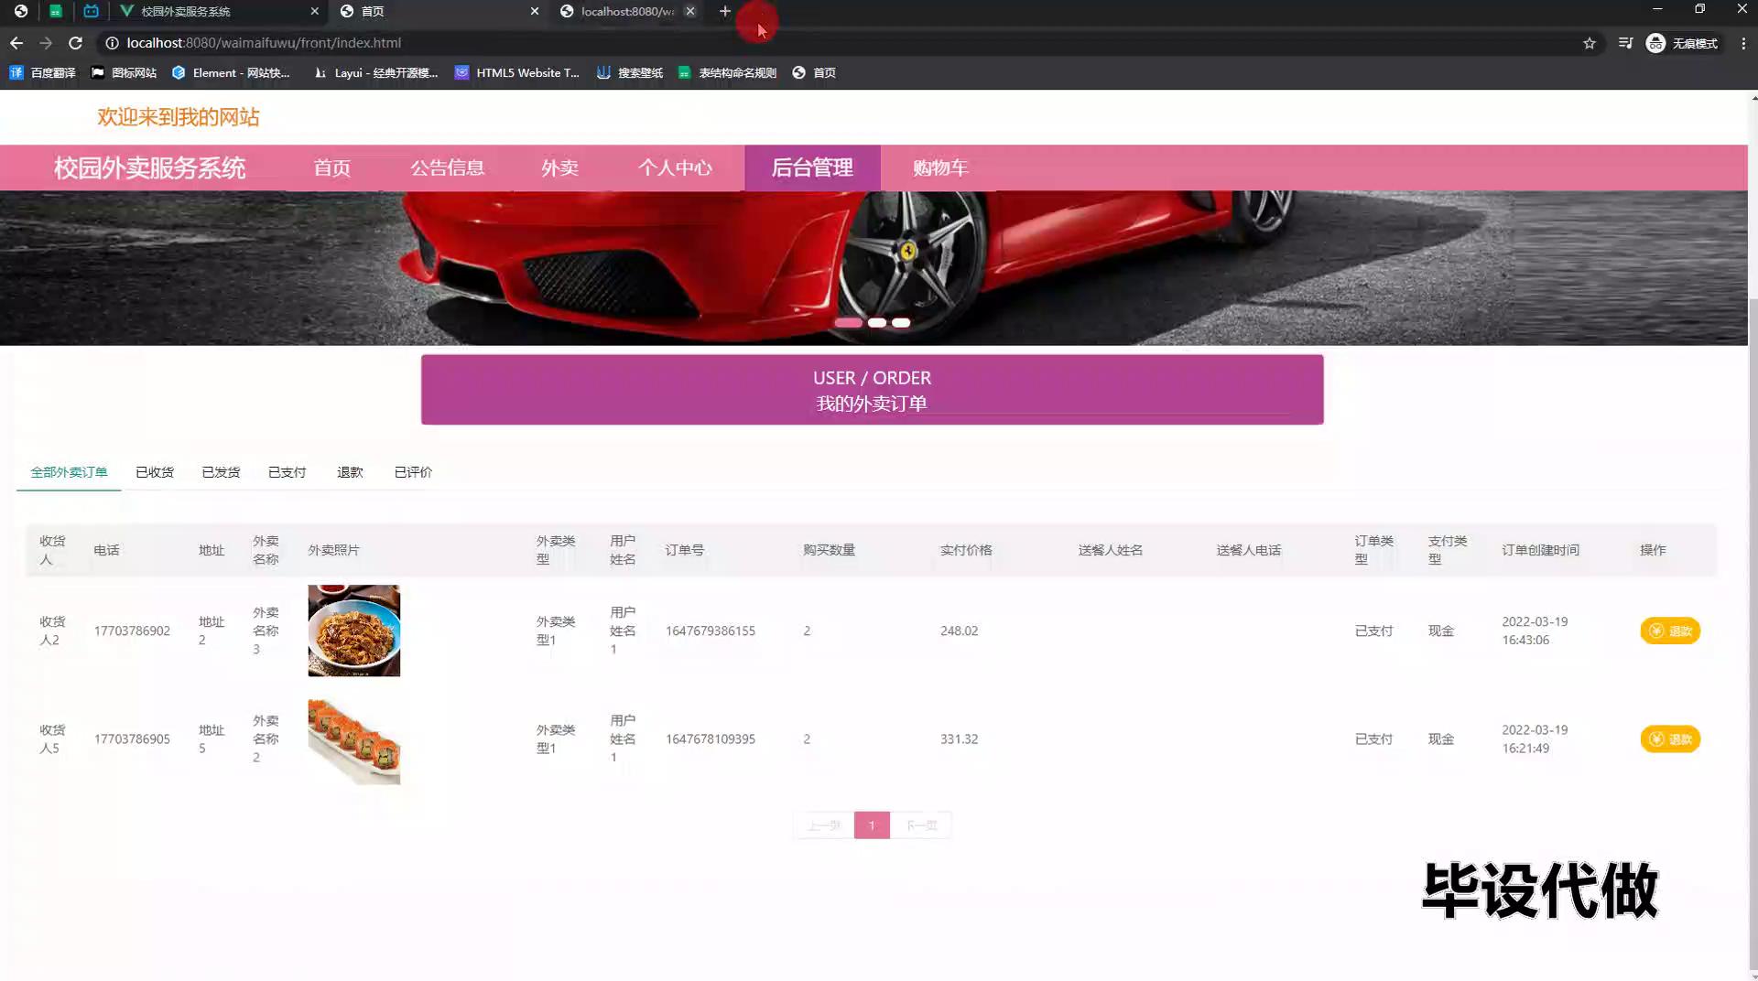The width and height of the screenshot is (1758, 981).
Task: Select the first carousel indicator dot
Action: click(x=848, y=323)
